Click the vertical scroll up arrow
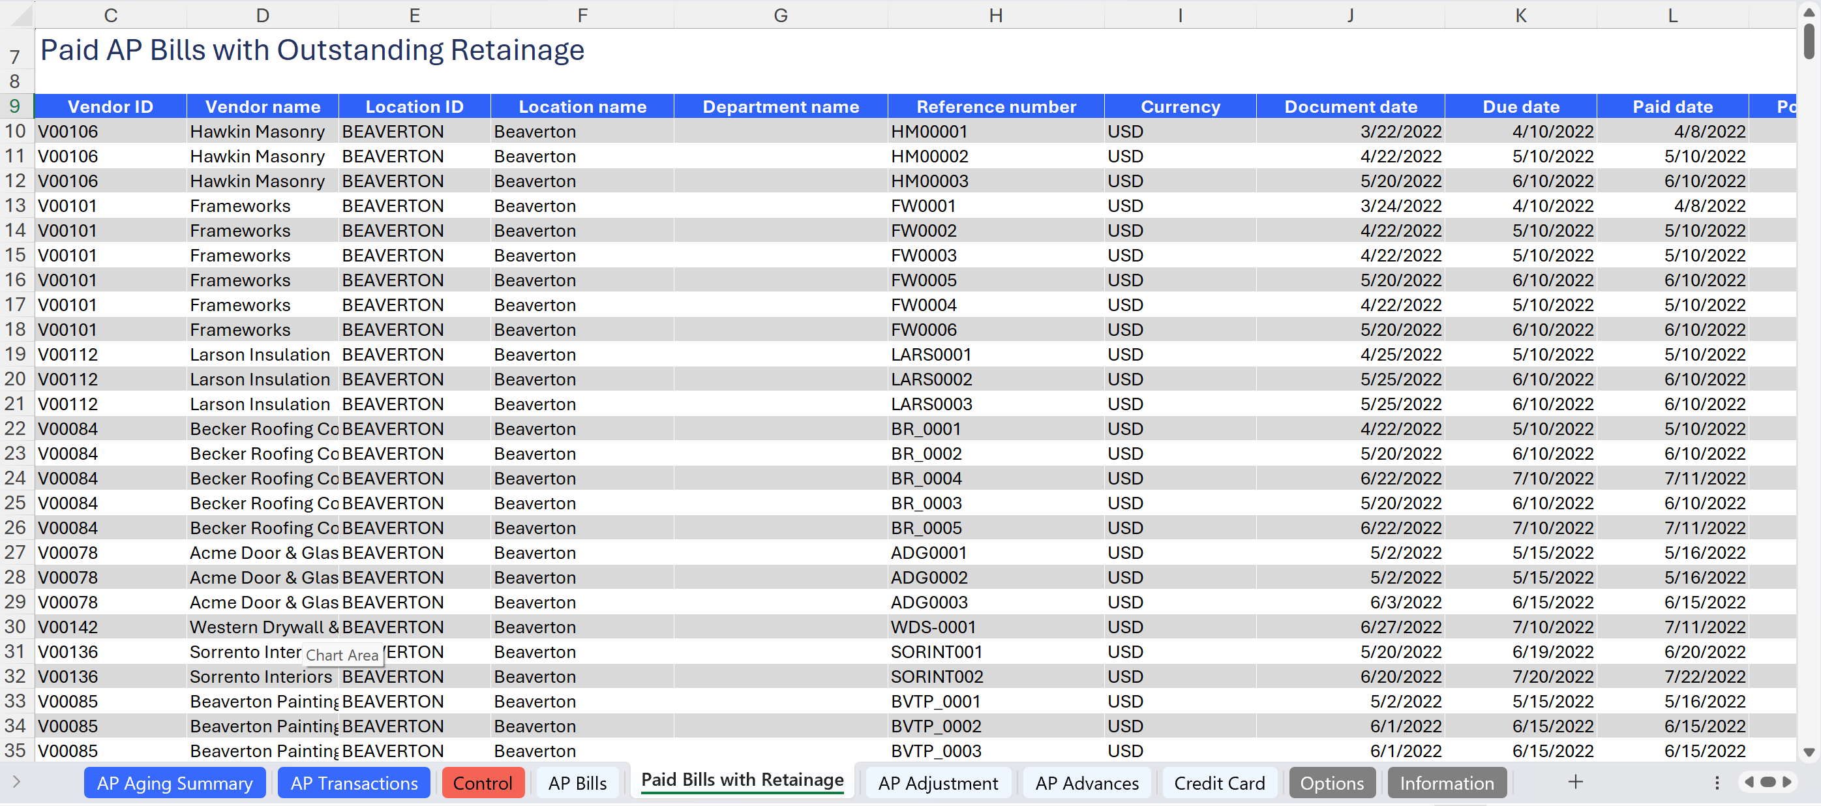Screen dimensions: 1821x806 point(1809,13)
